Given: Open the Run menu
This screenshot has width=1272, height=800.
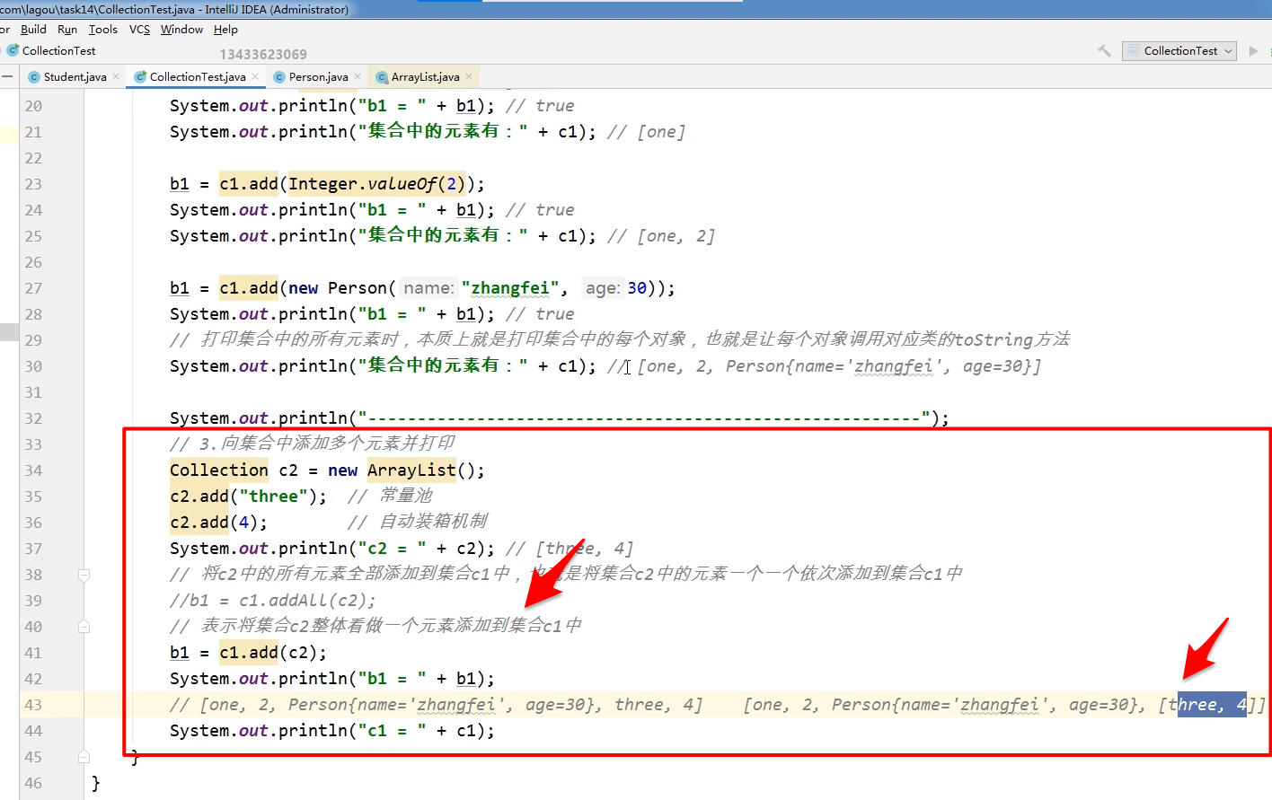Looking at the screenshot, I should point(67,30).
